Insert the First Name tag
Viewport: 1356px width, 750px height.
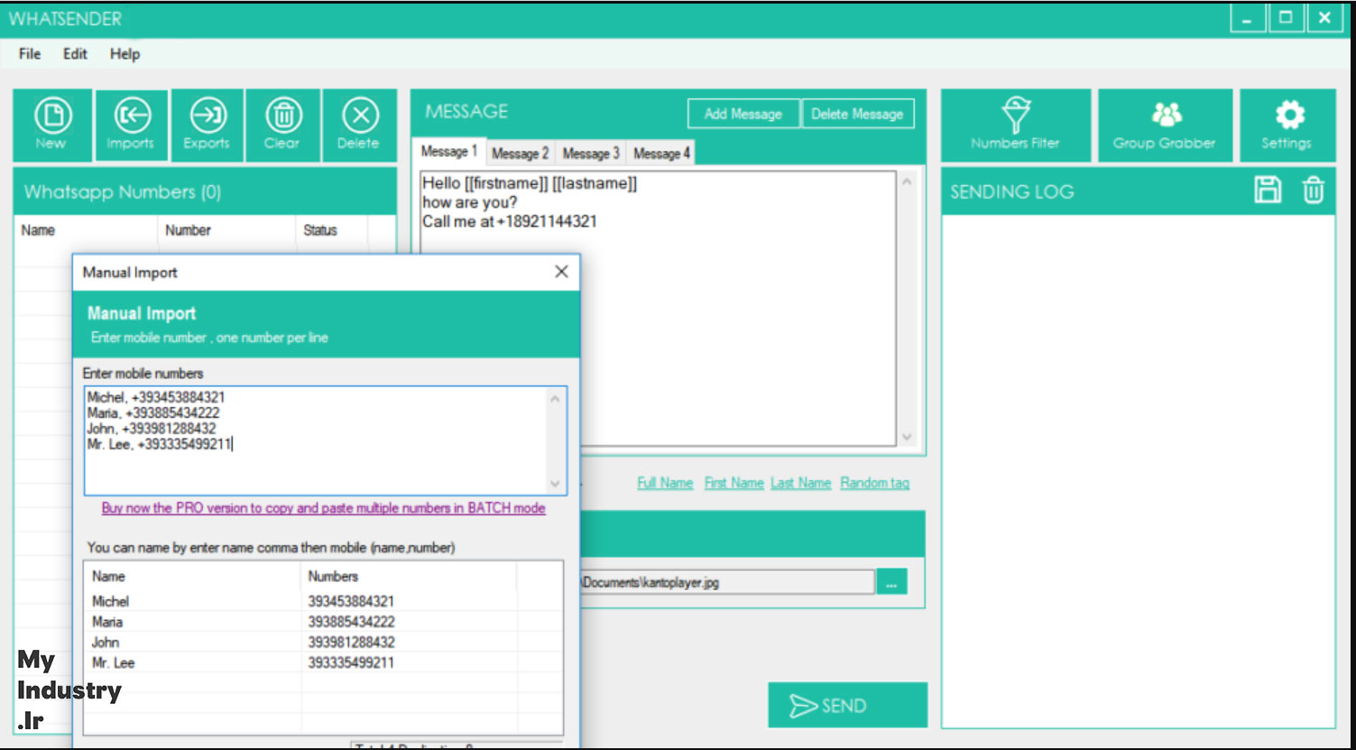733,483
